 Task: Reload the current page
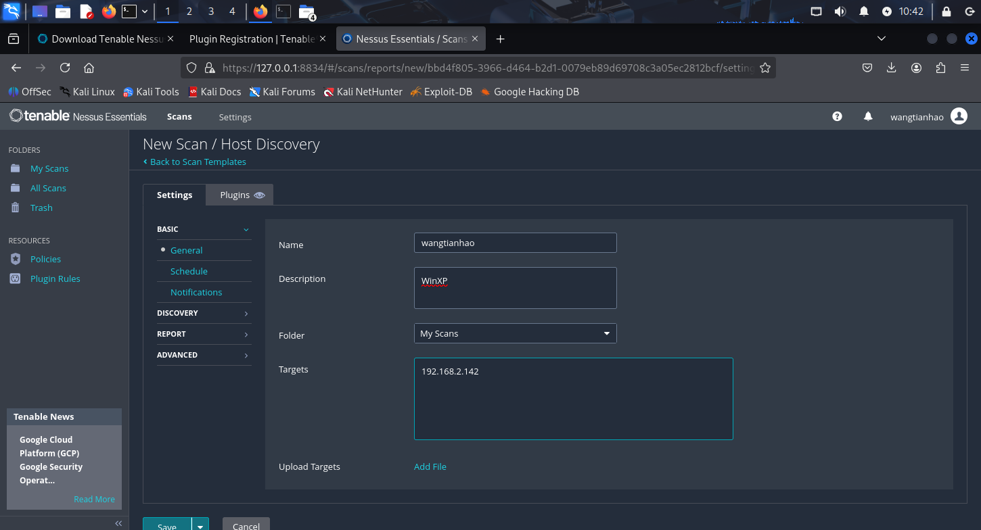65,68
